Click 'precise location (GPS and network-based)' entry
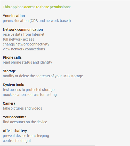The image size is (130, 146). click(x=37, y=21)
